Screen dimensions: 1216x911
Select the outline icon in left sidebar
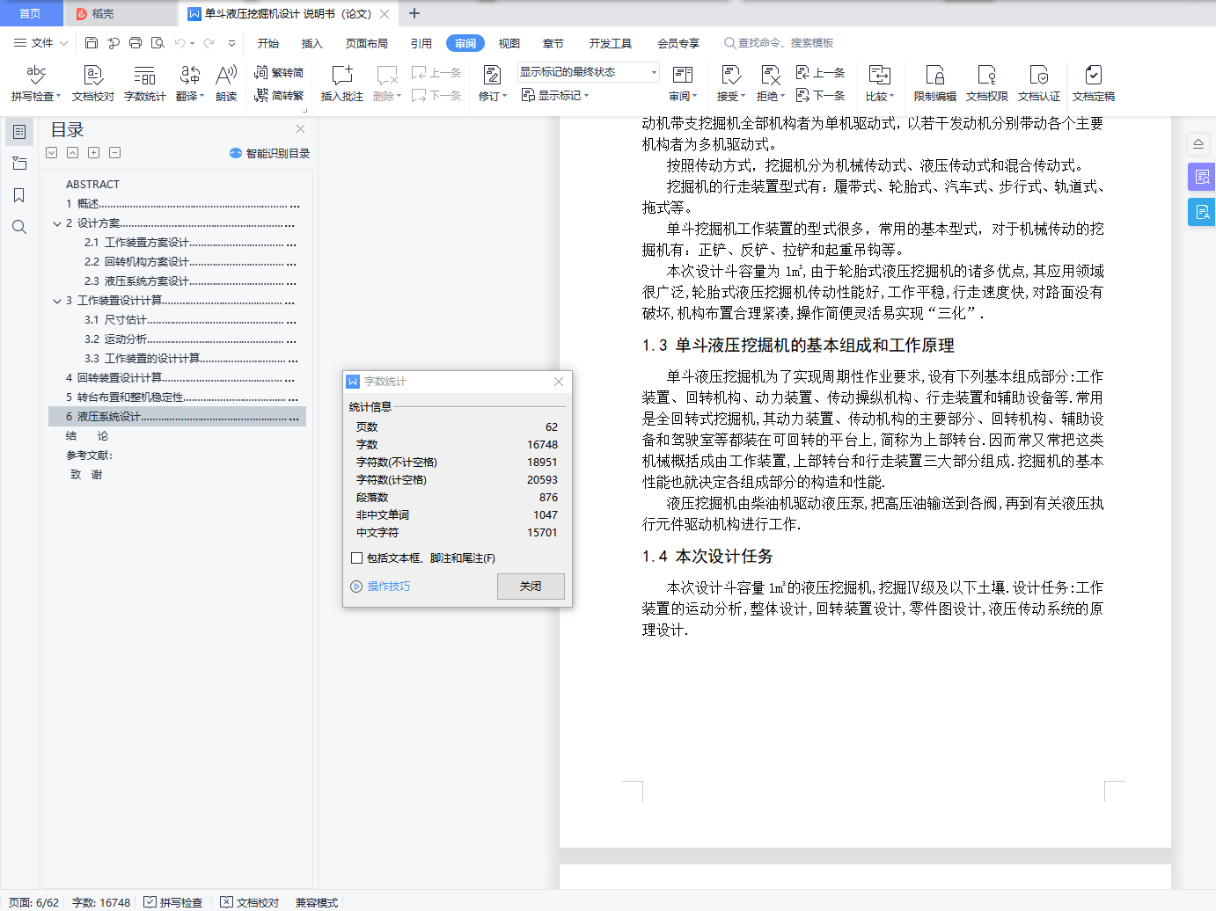click(19, 132)
